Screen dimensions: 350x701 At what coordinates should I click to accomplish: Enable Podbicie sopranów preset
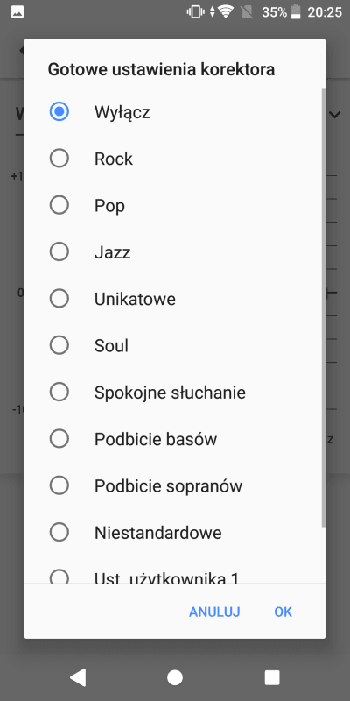[59, 485]
